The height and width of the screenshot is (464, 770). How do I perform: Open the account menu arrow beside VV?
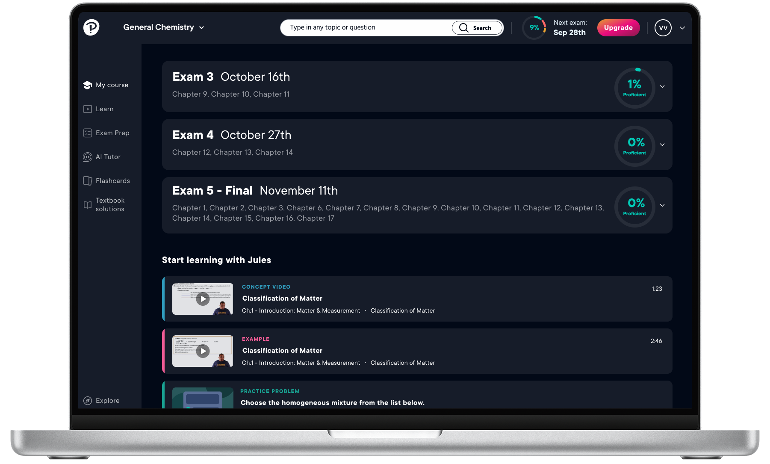[x=682, y=28]
